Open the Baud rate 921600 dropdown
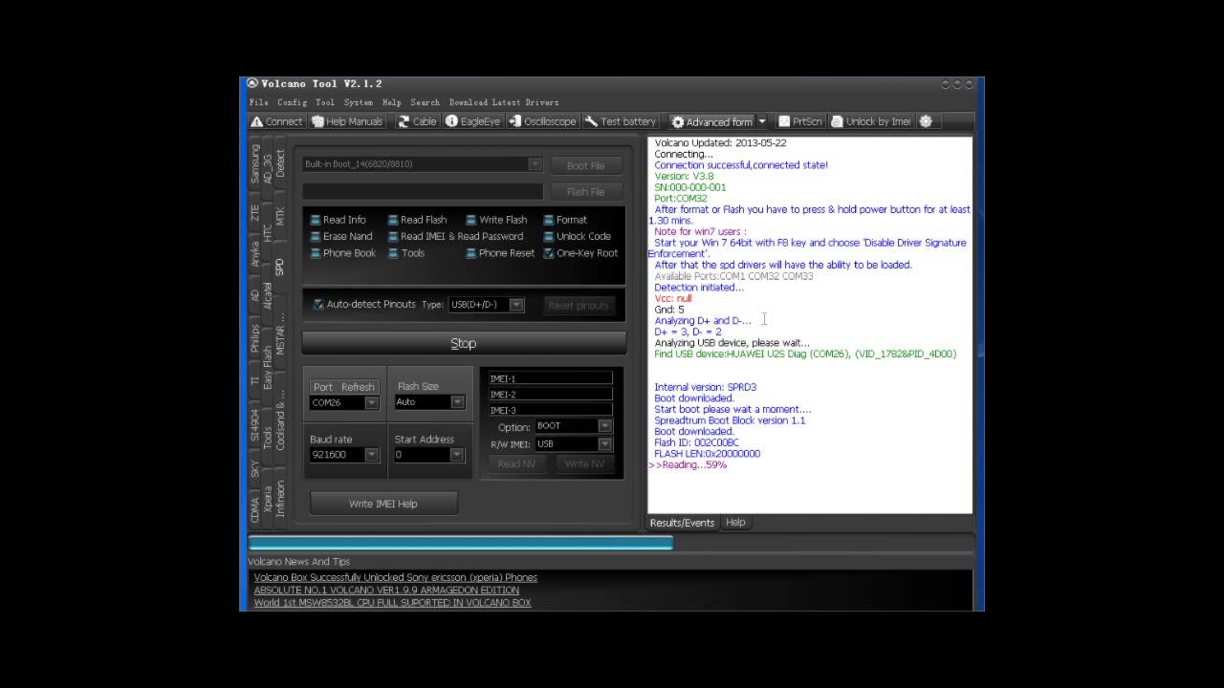Screen dimensions: 1224x688 (371, 455)
